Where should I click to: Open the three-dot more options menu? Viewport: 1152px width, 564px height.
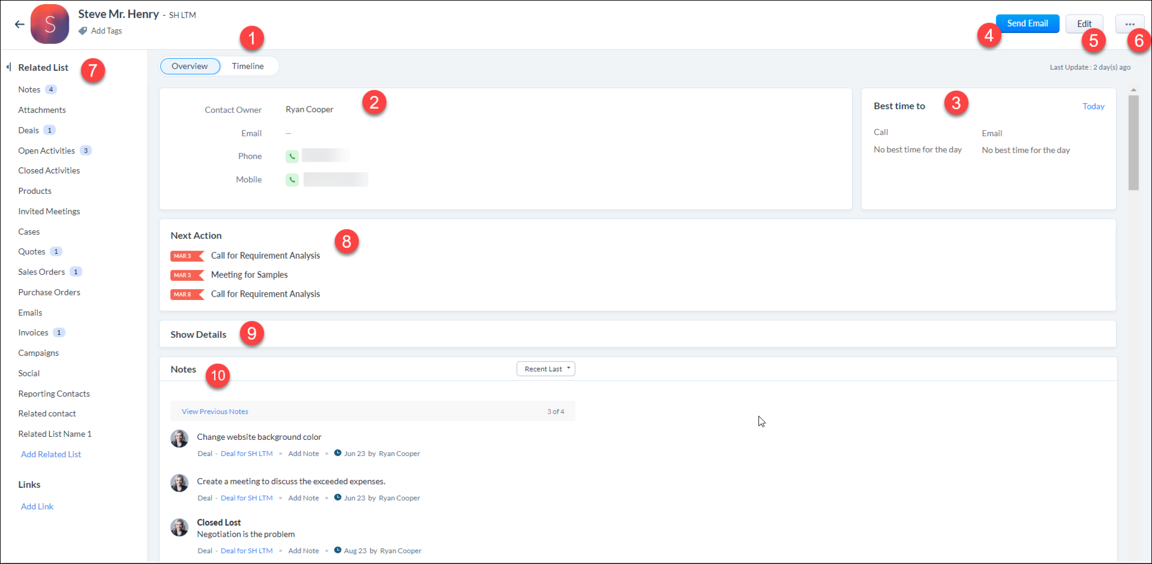[1129, 24]
